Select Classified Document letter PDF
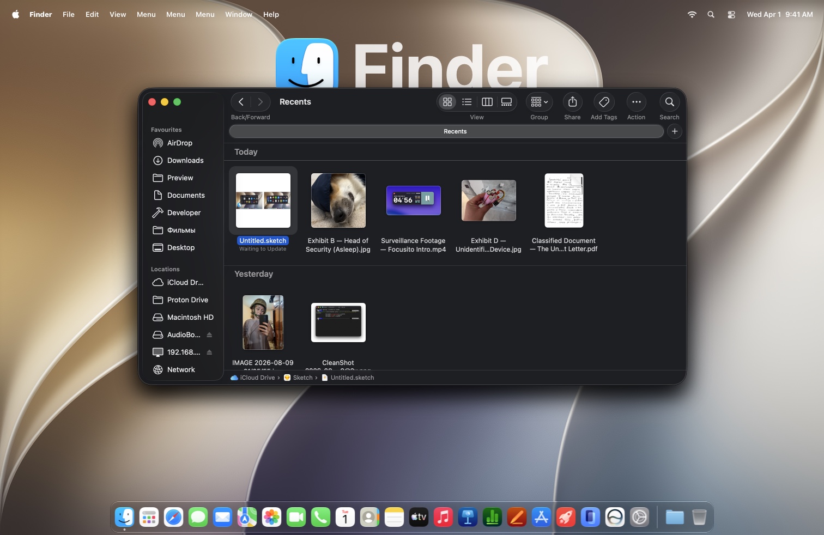824x535 pixels. [564, 200]
